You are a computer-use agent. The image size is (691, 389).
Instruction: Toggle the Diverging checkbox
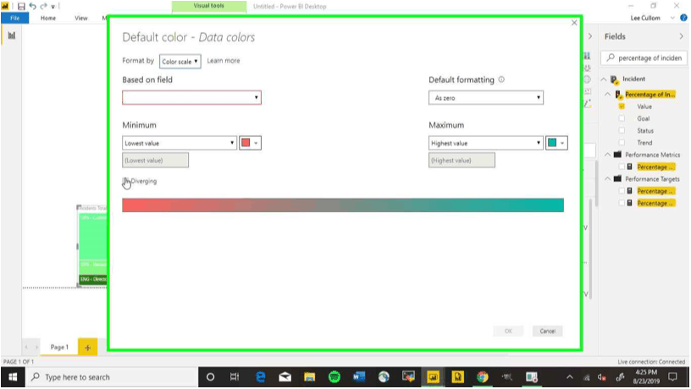(x=125, y=181)
